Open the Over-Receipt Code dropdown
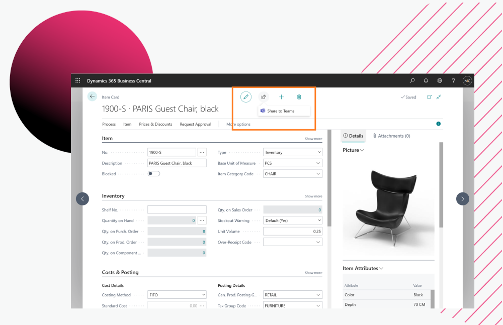Viewport: 503px width, 325px height. [293, 242]
